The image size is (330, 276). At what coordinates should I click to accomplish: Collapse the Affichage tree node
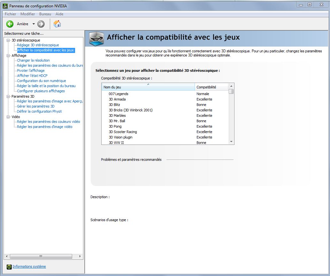coord(8,56)
